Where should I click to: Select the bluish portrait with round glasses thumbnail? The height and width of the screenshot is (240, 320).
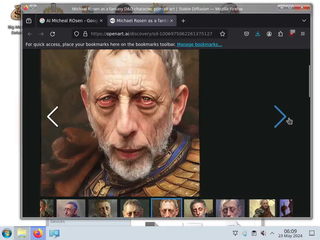[x=230, y=208]
